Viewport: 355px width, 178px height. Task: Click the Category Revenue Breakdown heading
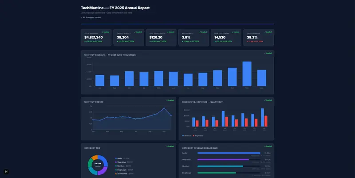(200, 148)
